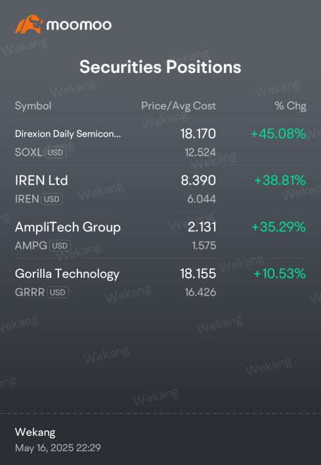321x465 pixels.
Task: Click the May 16, 2025 22:29 timestamp
Action: point(58,447)
